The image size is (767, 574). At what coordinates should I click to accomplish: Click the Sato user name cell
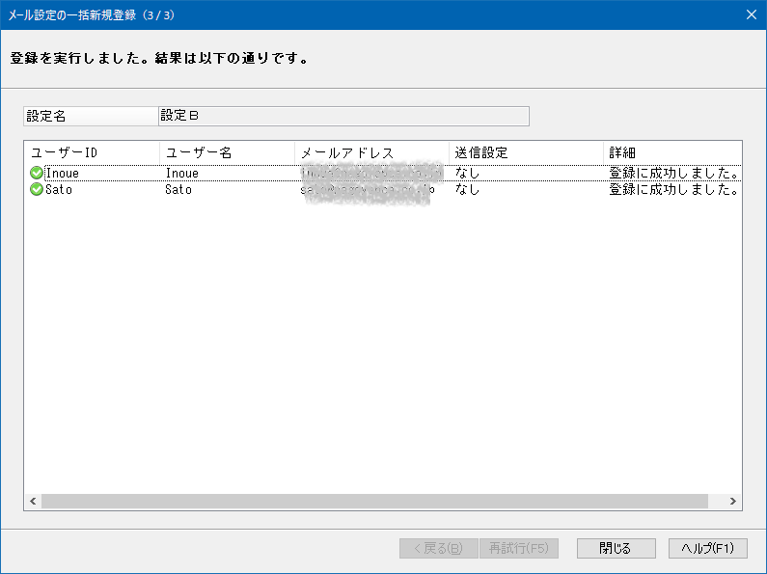pyautogui.click(x=178, y=189)
